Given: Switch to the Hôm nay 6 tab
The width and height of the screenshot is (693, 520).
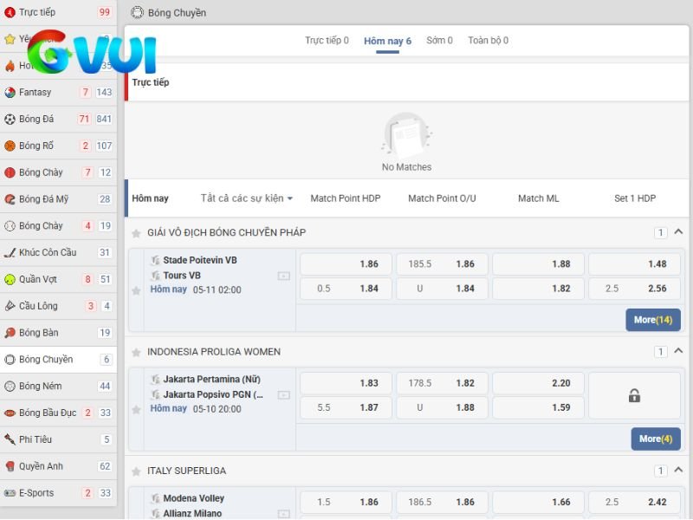Looking at the screenshot, I should pos(387,41).
